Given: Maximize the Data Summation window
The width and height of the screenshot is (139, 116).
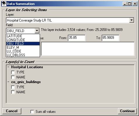Looking at the screenshot, I should pyautogui.click(x=129, y=4).
